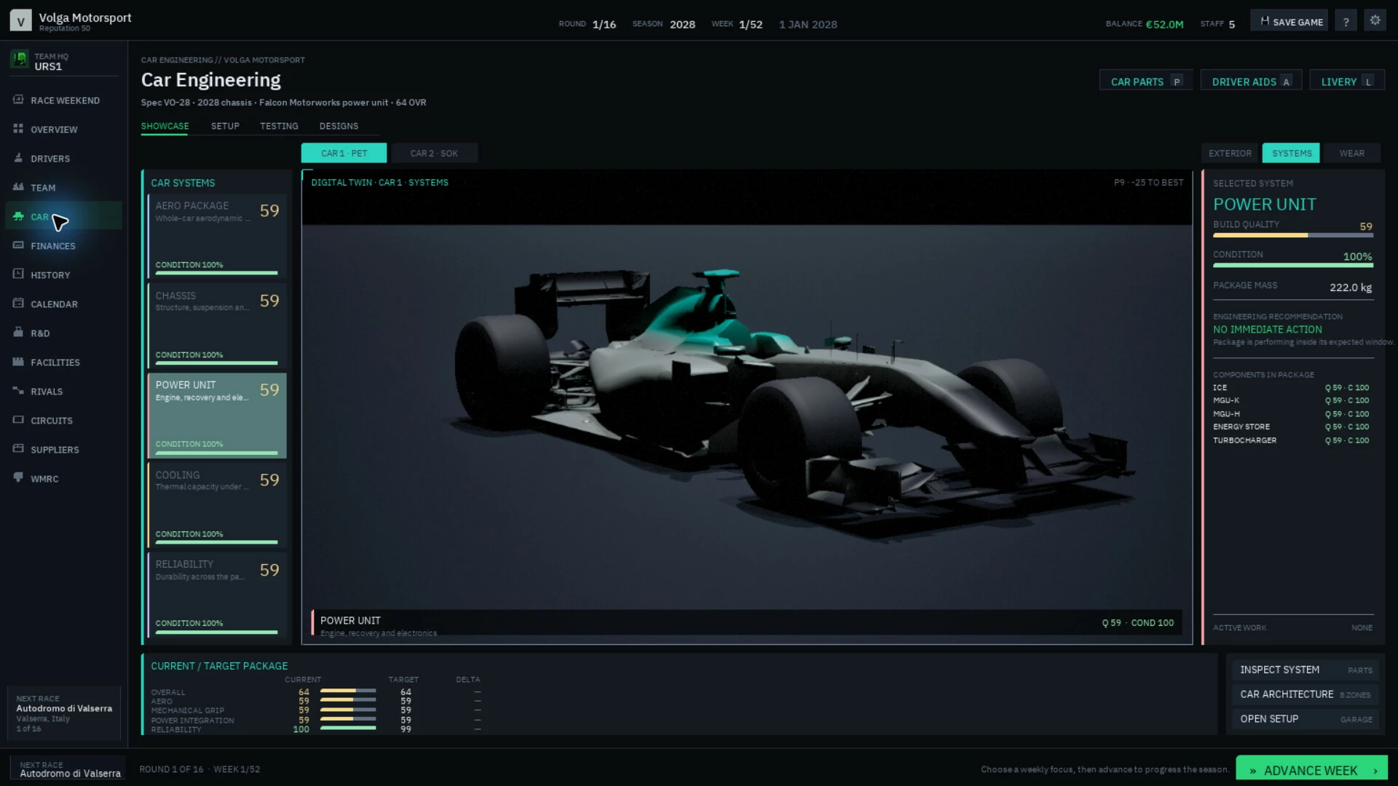Click the Drivers helmet icon
The height and width of the screenshot is (786, 1398).
point(18,158)
